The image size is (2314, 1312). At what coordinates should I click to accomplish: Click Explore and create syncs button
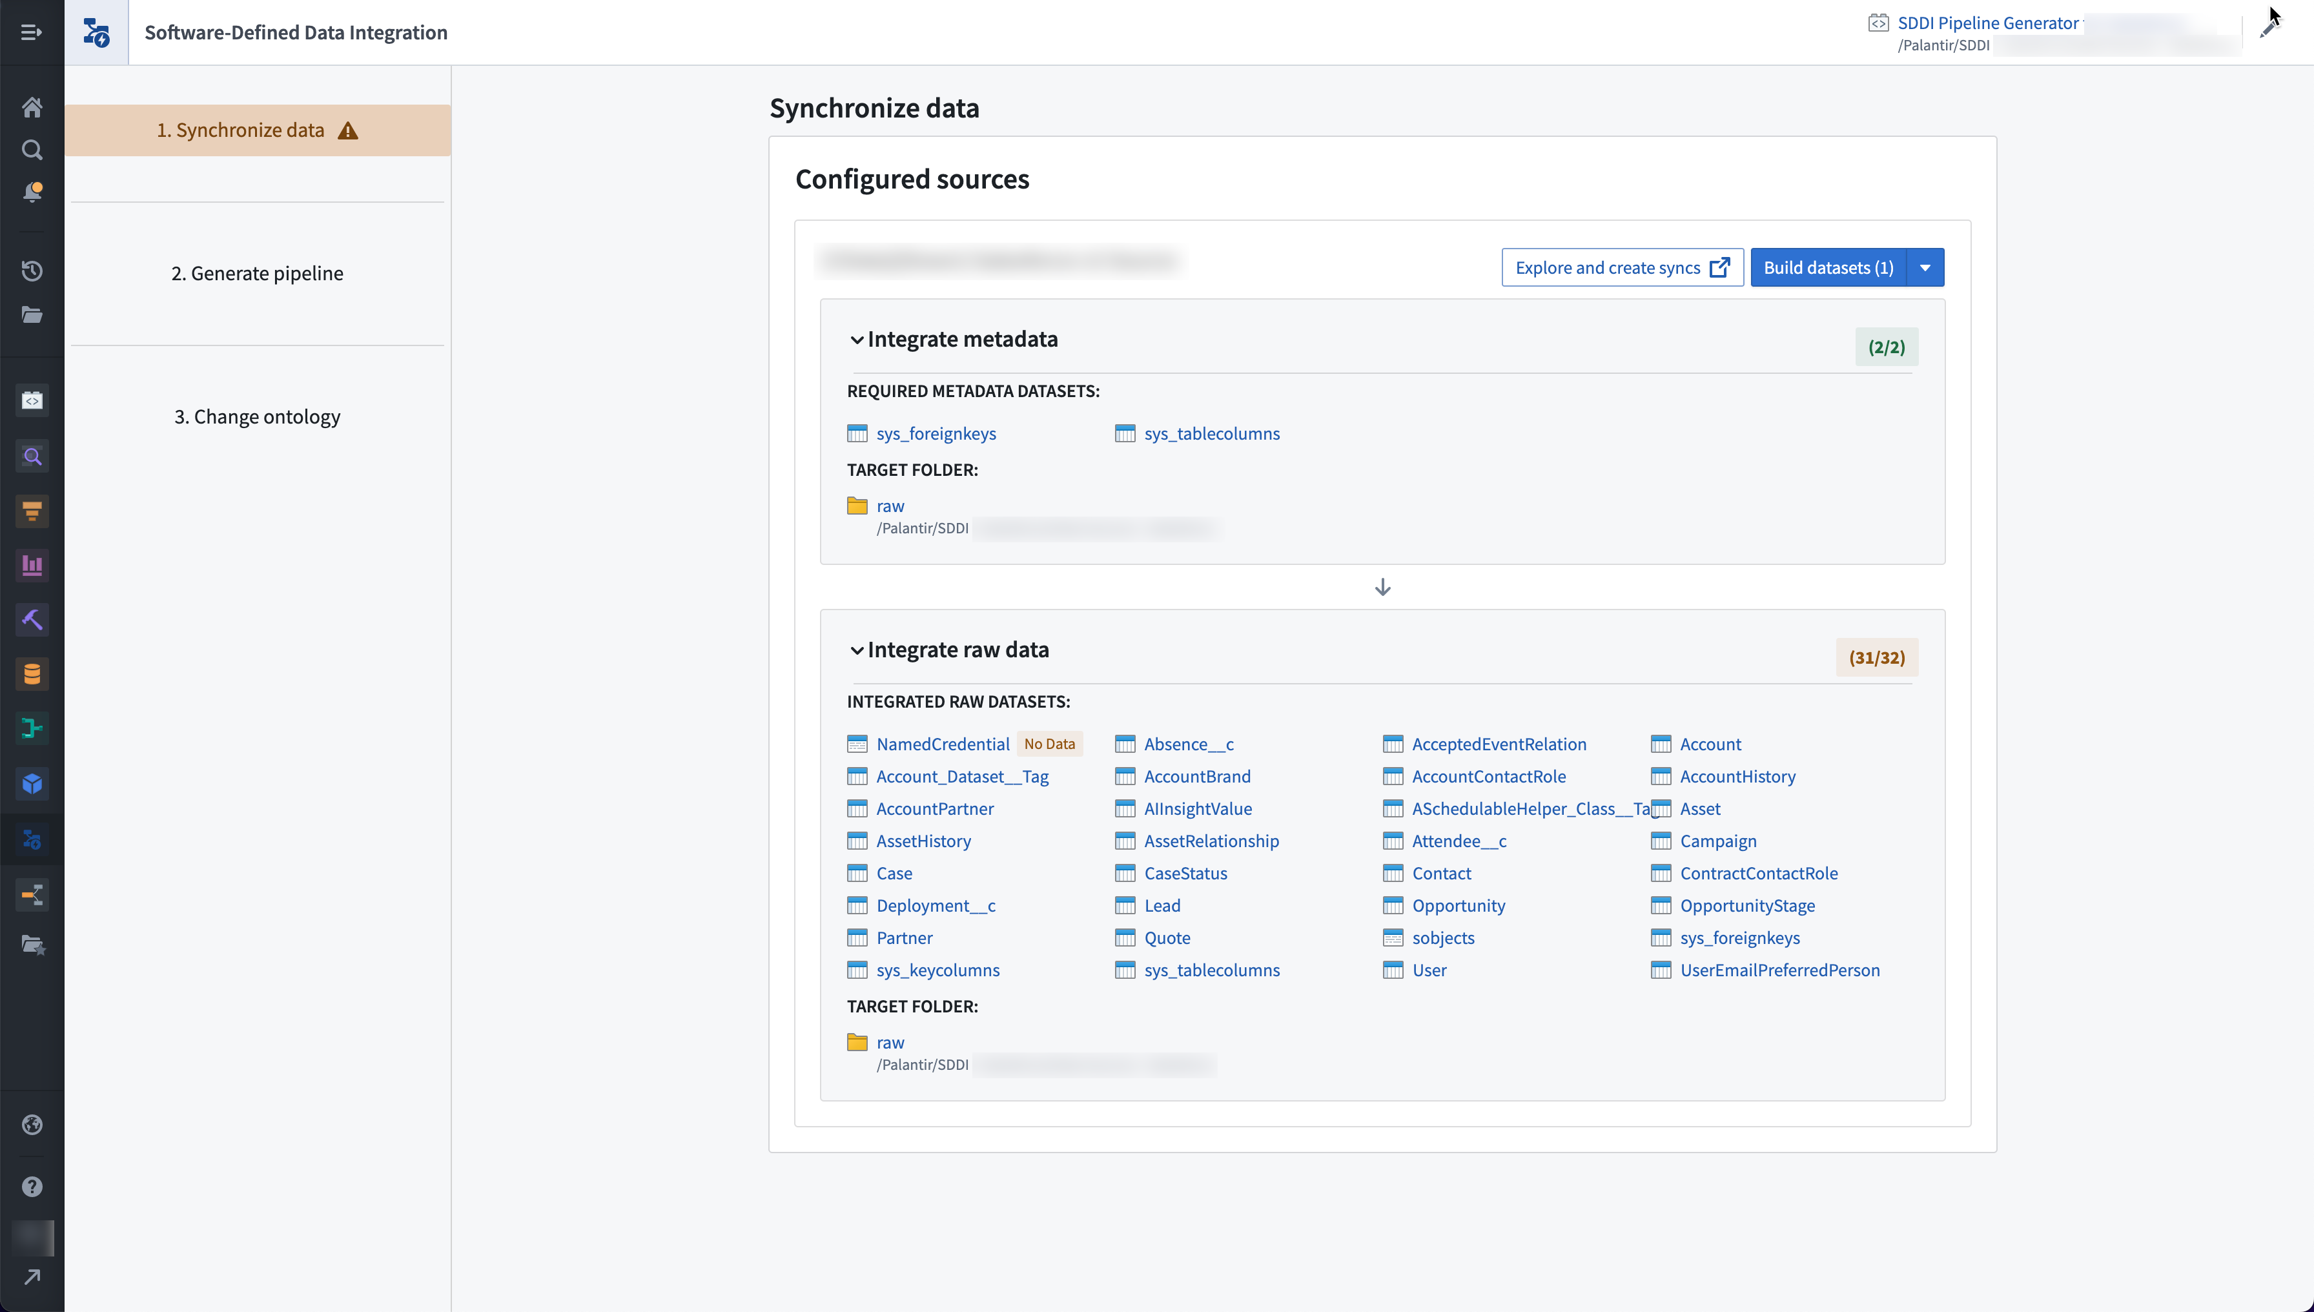pos(1622,267)
